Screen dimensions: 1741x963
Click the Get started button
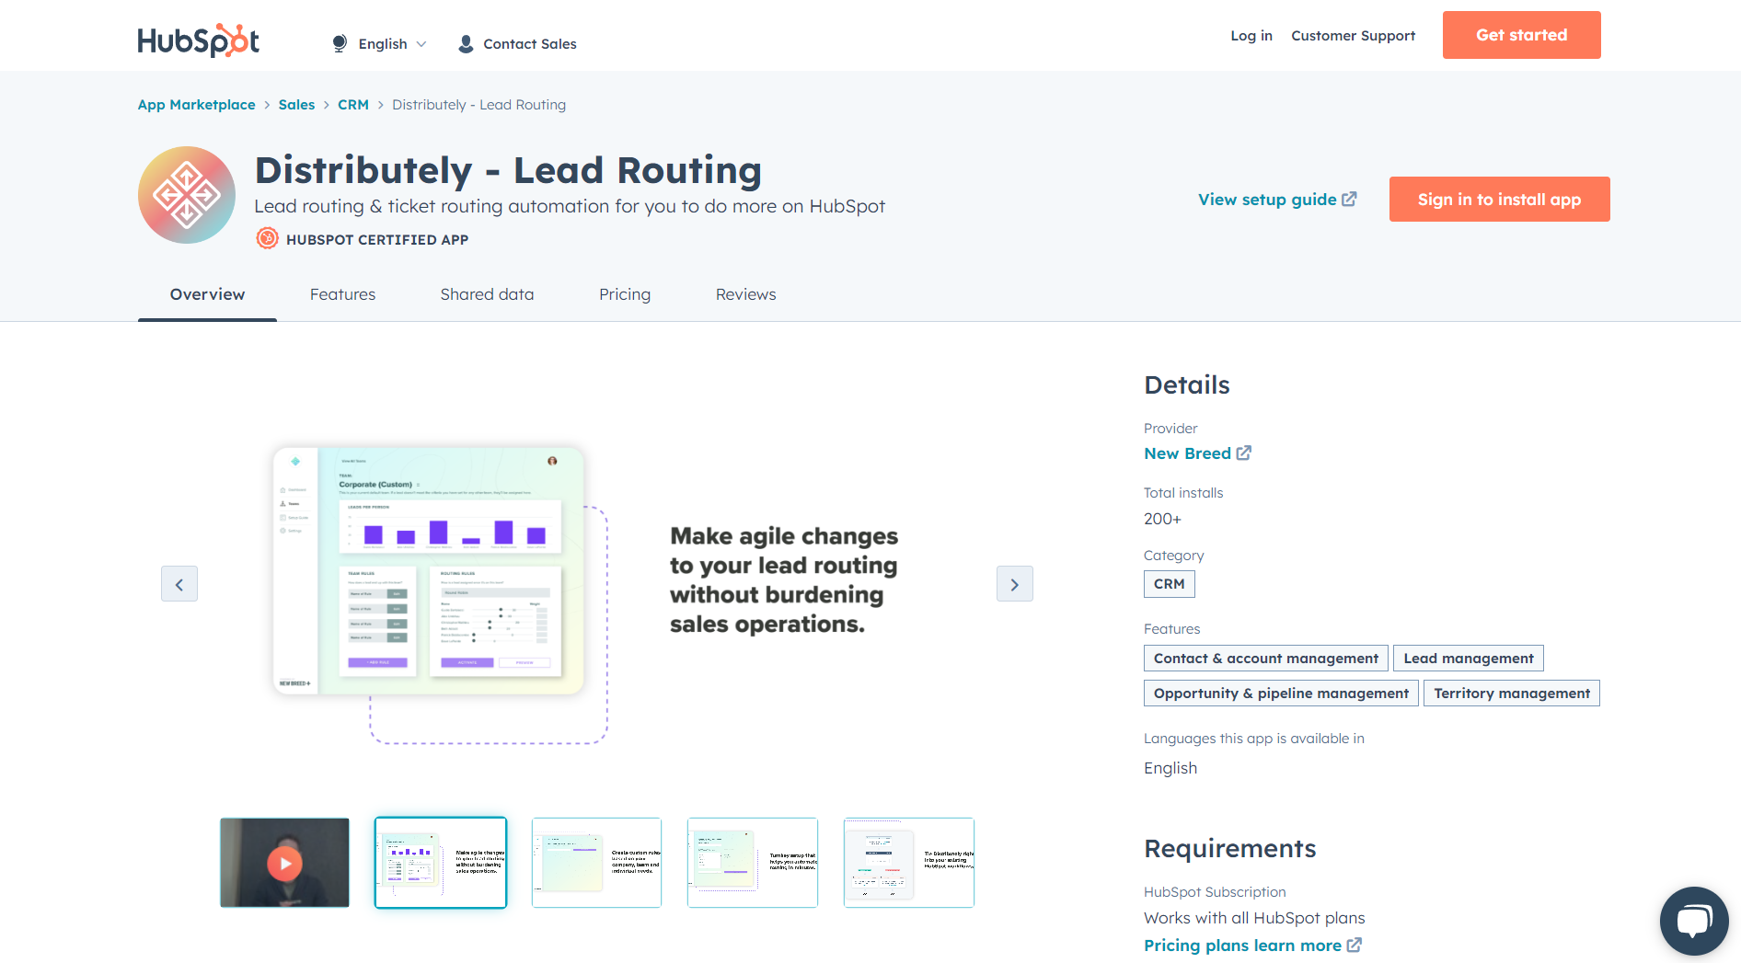coord(1521,35)
